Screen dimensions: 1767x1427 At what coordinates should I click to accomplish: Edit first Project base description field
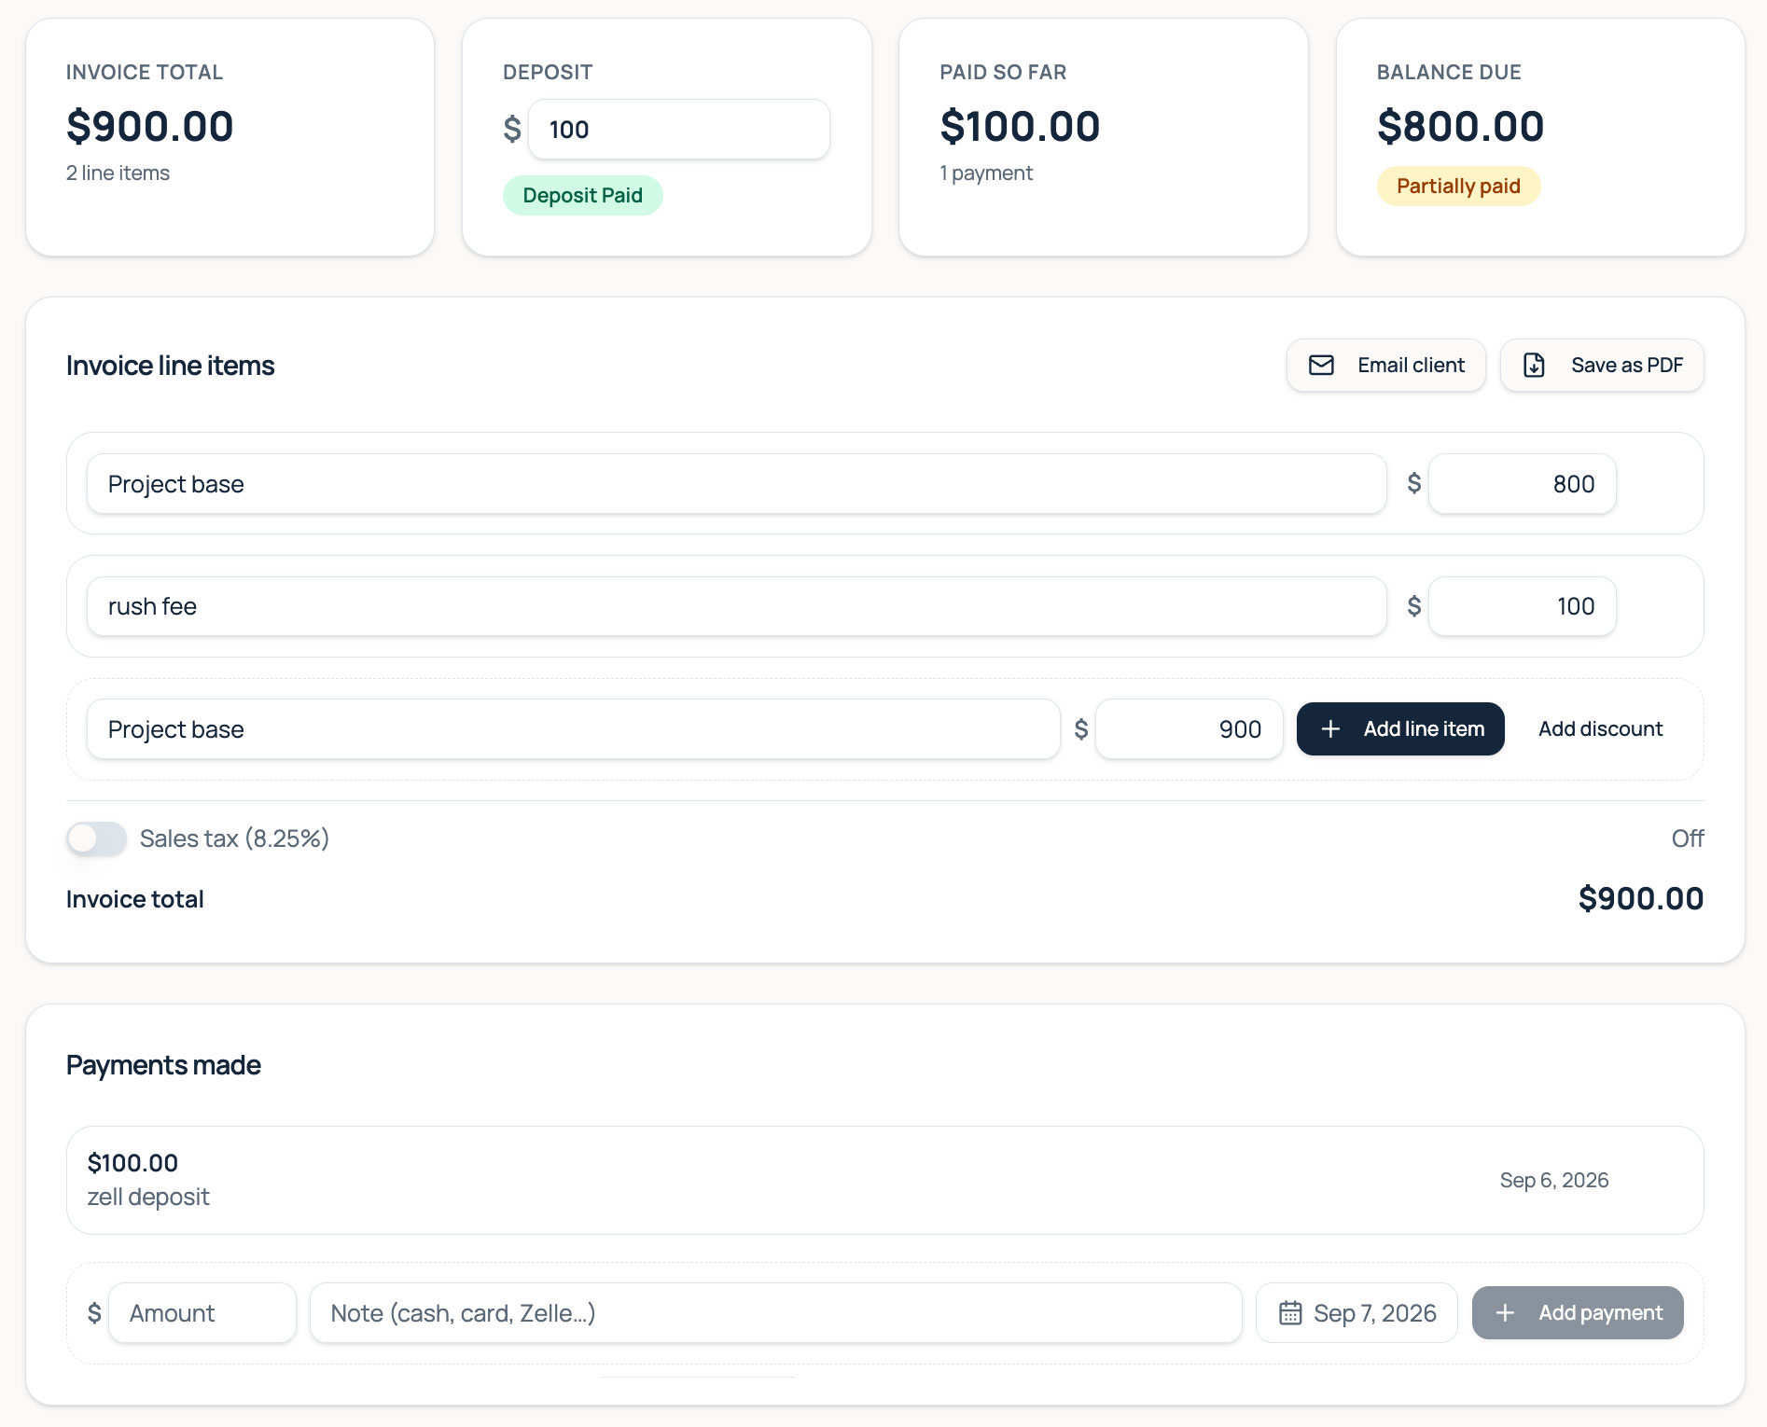737,484
